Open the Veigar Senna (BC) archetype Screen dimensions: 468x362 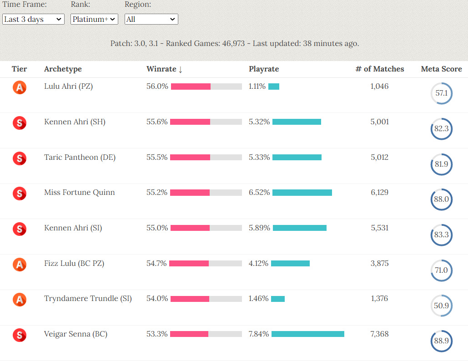(76, 334)
